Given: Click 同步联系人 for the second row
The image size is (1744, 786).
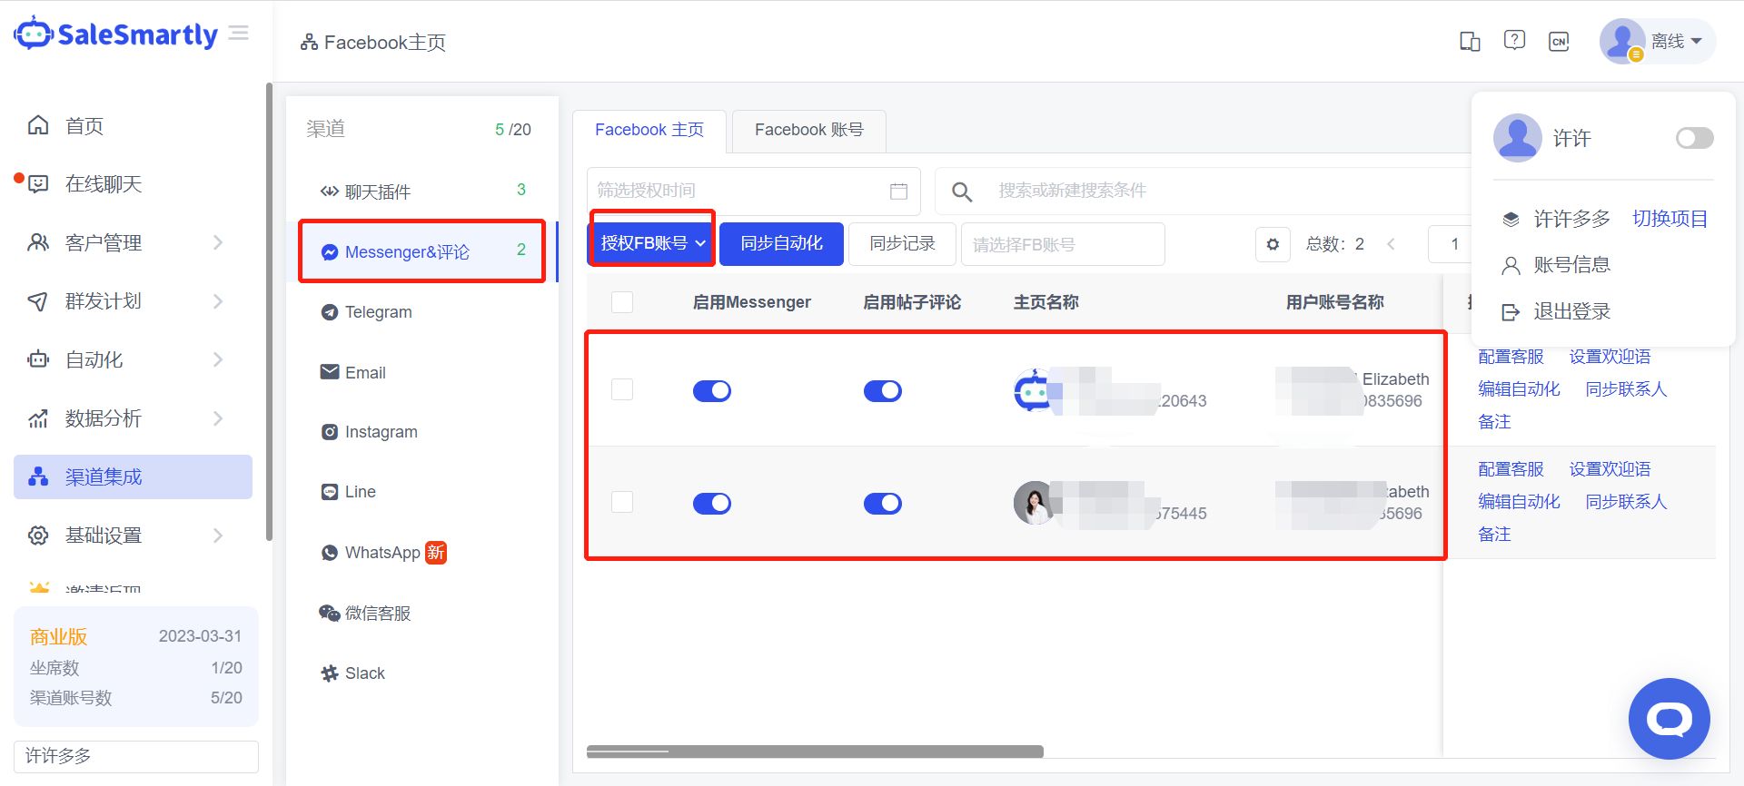Looking at the screenshot, I should (x=1626, y=502).
